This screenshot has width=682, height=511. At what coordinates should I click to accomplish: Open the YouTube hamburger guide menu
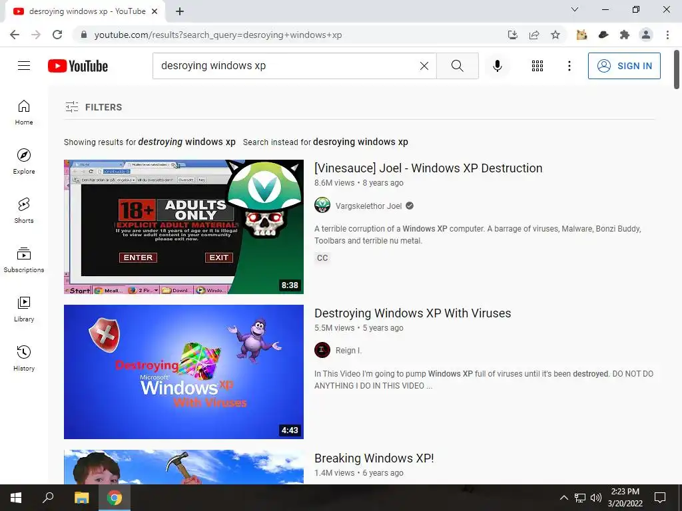point(24,66)
